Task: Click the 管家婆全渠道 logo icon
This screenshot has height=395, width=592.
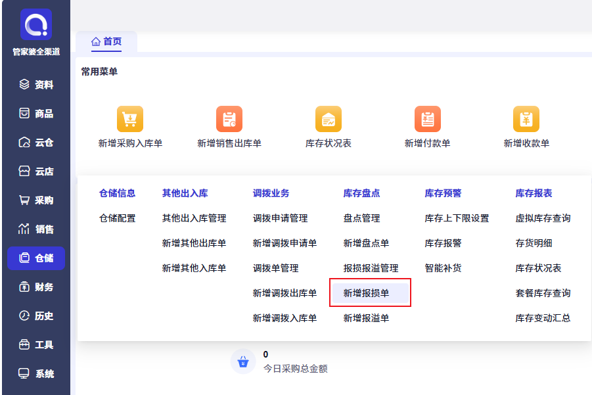Action: coord(36,24)
